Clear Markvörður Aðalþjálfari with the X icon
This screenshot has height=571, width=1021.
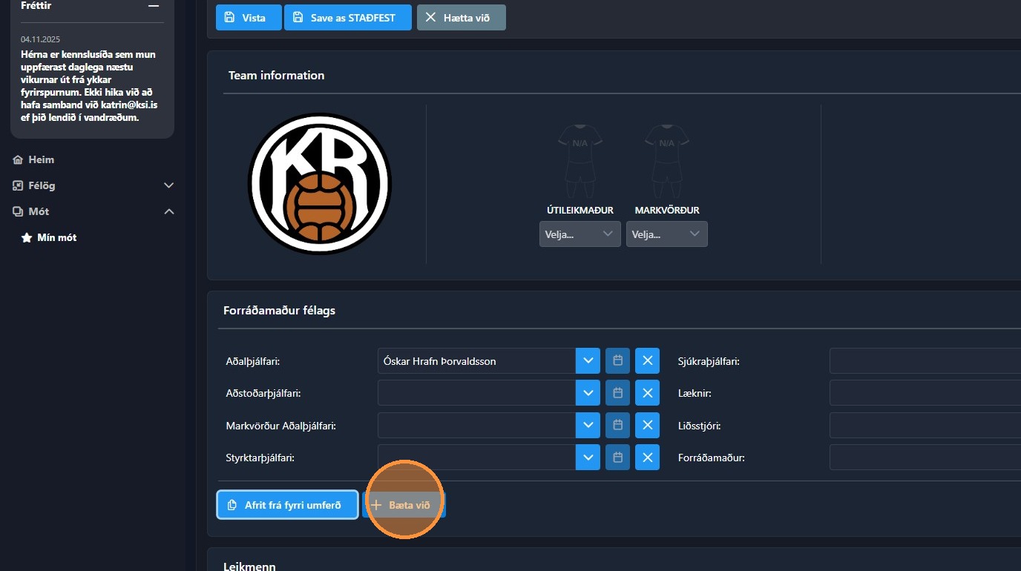[x=647, y=426]
